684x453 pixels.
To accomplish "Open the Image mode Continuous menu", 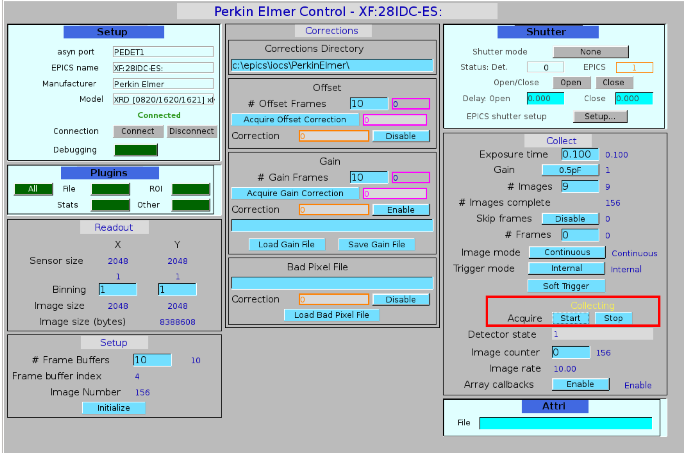I will (x=567, y=253).
